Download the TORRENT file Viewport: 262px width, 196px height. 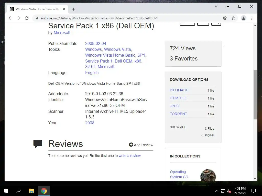(178, 114)
